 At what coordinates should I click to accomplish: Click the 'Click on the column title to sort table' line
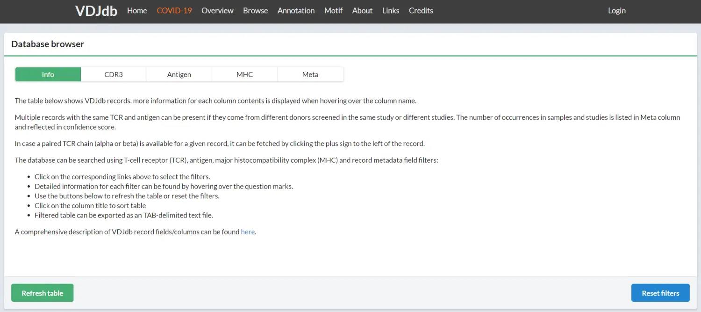pyautogui.click(x=90, y=205)
